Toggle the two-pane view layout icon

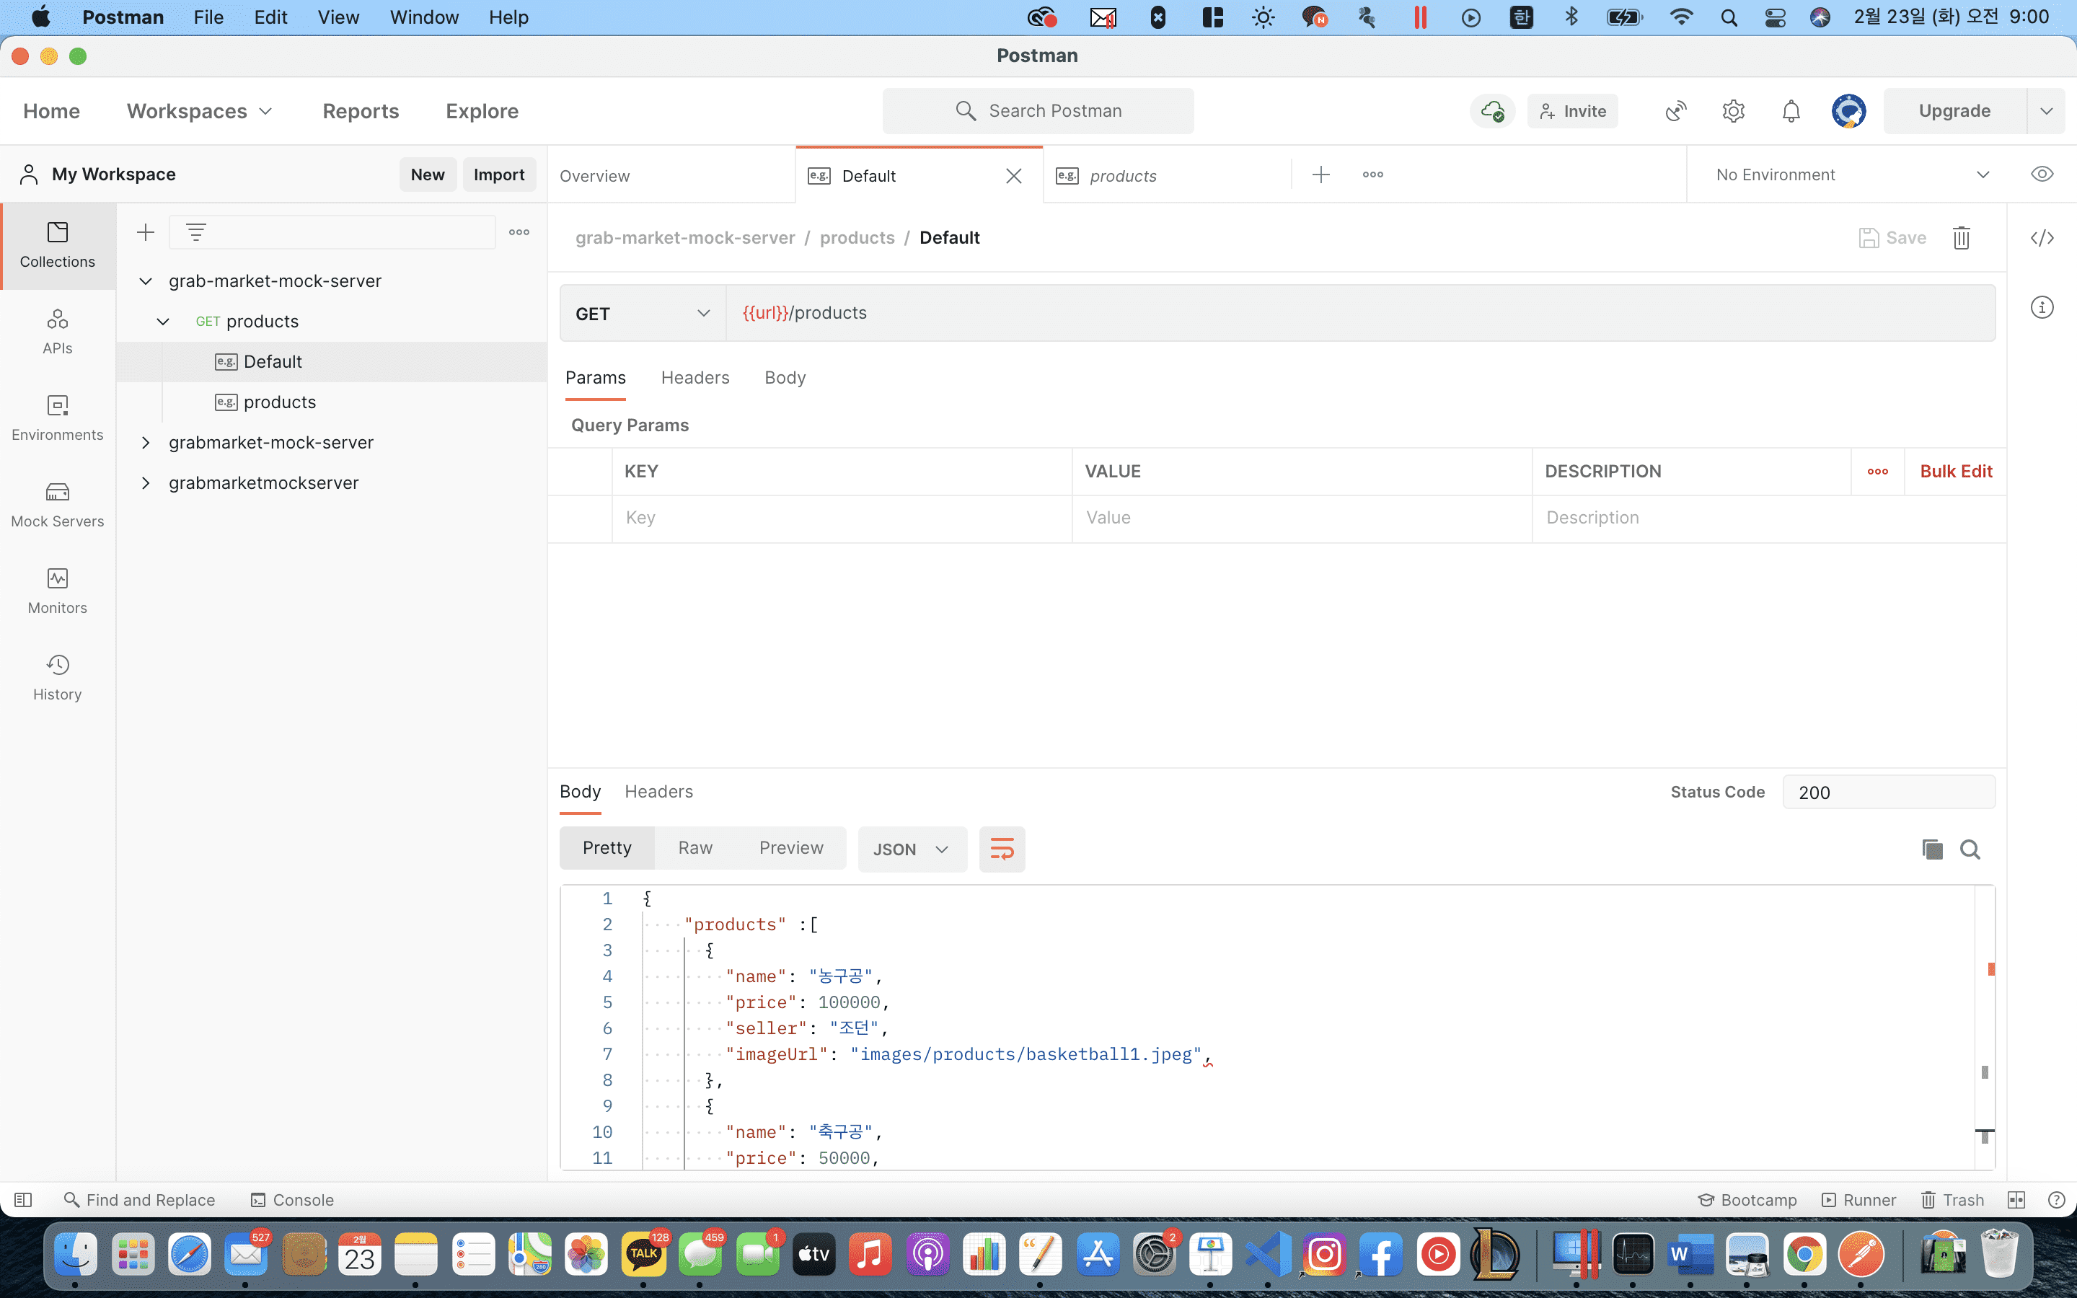2017,1200
